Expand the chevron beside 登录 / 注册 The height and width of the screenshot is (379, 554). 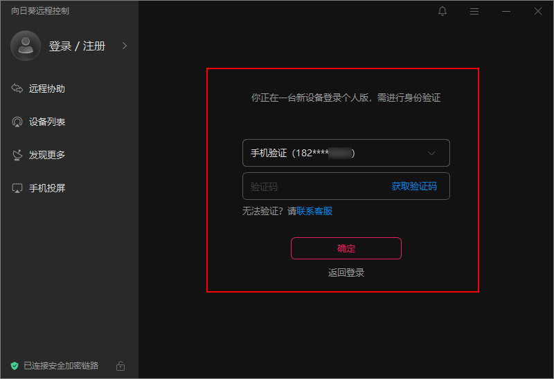pyautogui.click(x=125, y=46)
